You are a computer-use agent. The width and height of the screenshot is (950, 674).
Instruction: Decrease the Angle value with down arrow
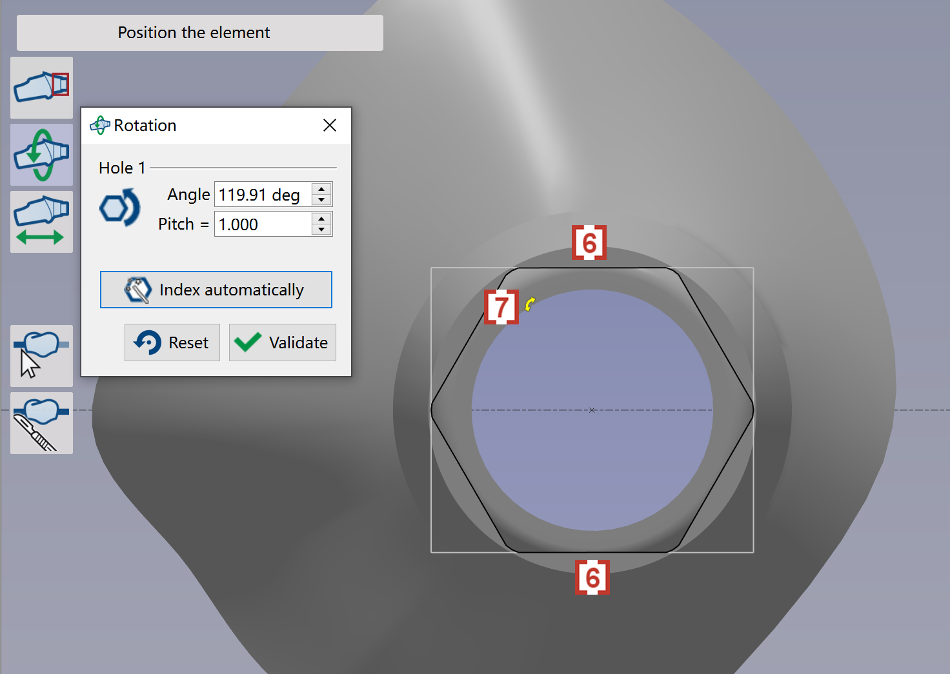pyautogui.click(x=321, y=200)
